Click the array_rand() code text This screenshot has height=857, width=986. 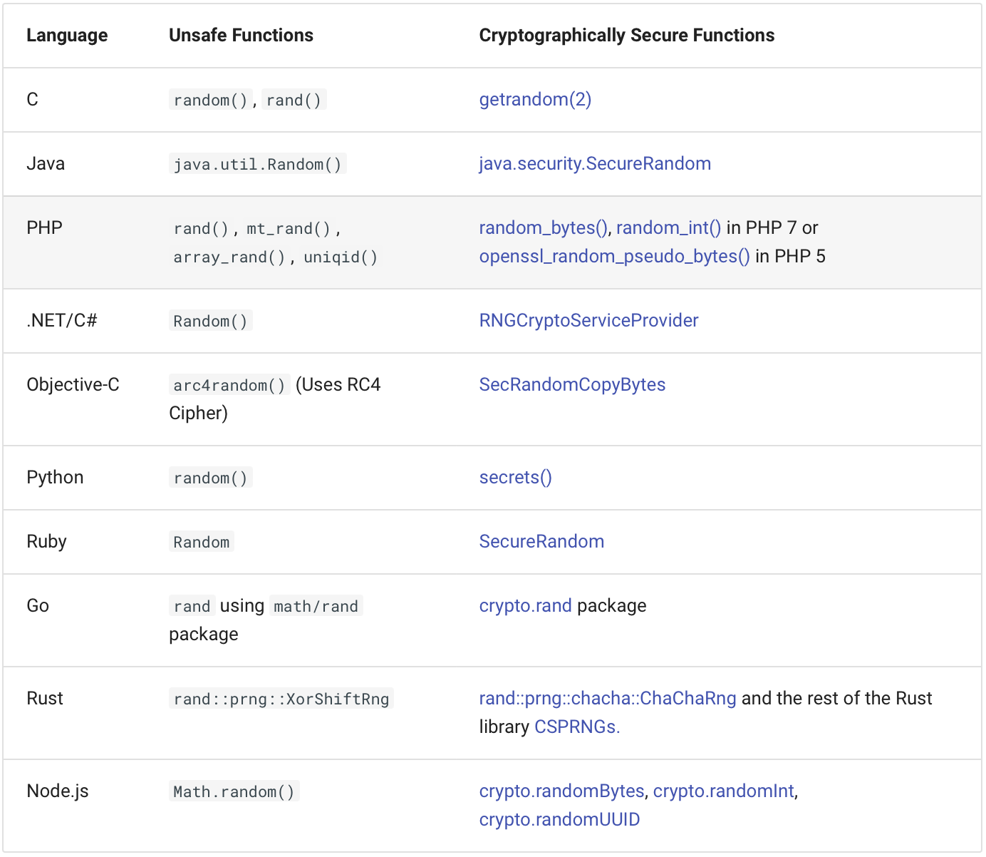point(229,257)
